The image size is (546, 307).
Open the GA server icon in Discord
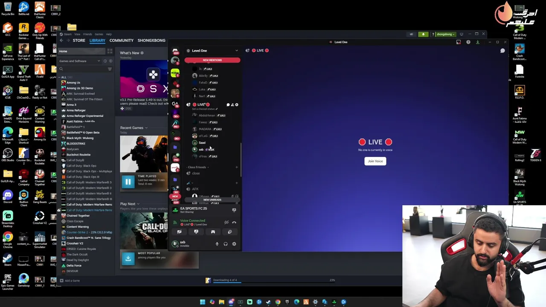pos(175,104)
